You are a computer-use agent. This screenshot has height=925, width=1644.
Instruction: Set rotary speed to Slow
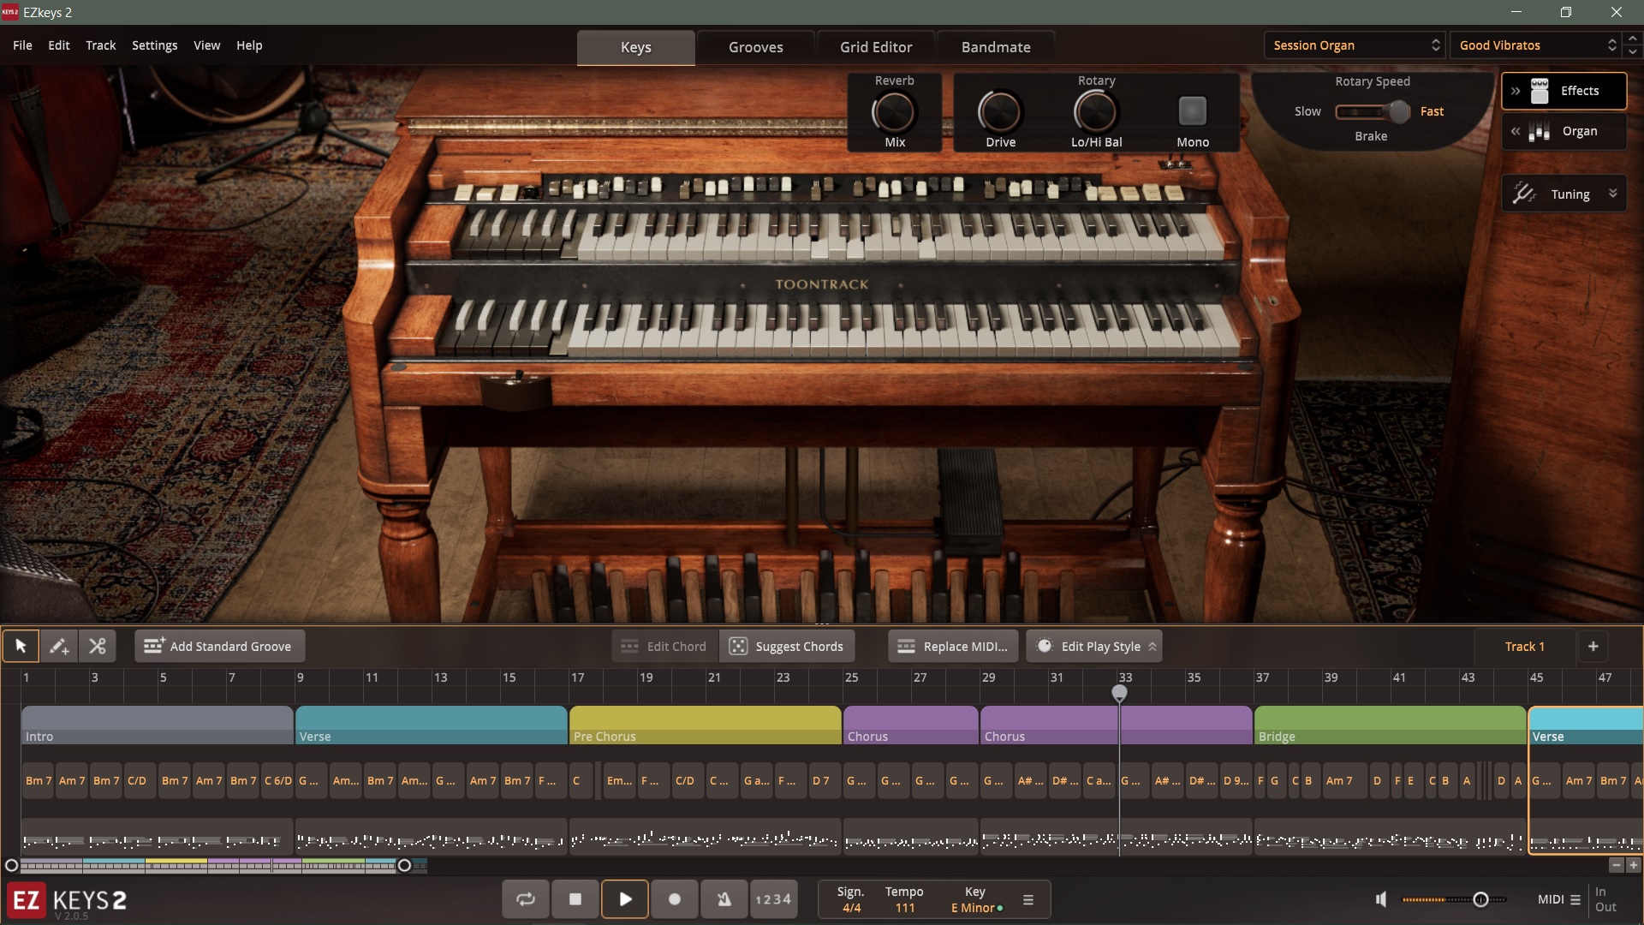coord(1307,111)
